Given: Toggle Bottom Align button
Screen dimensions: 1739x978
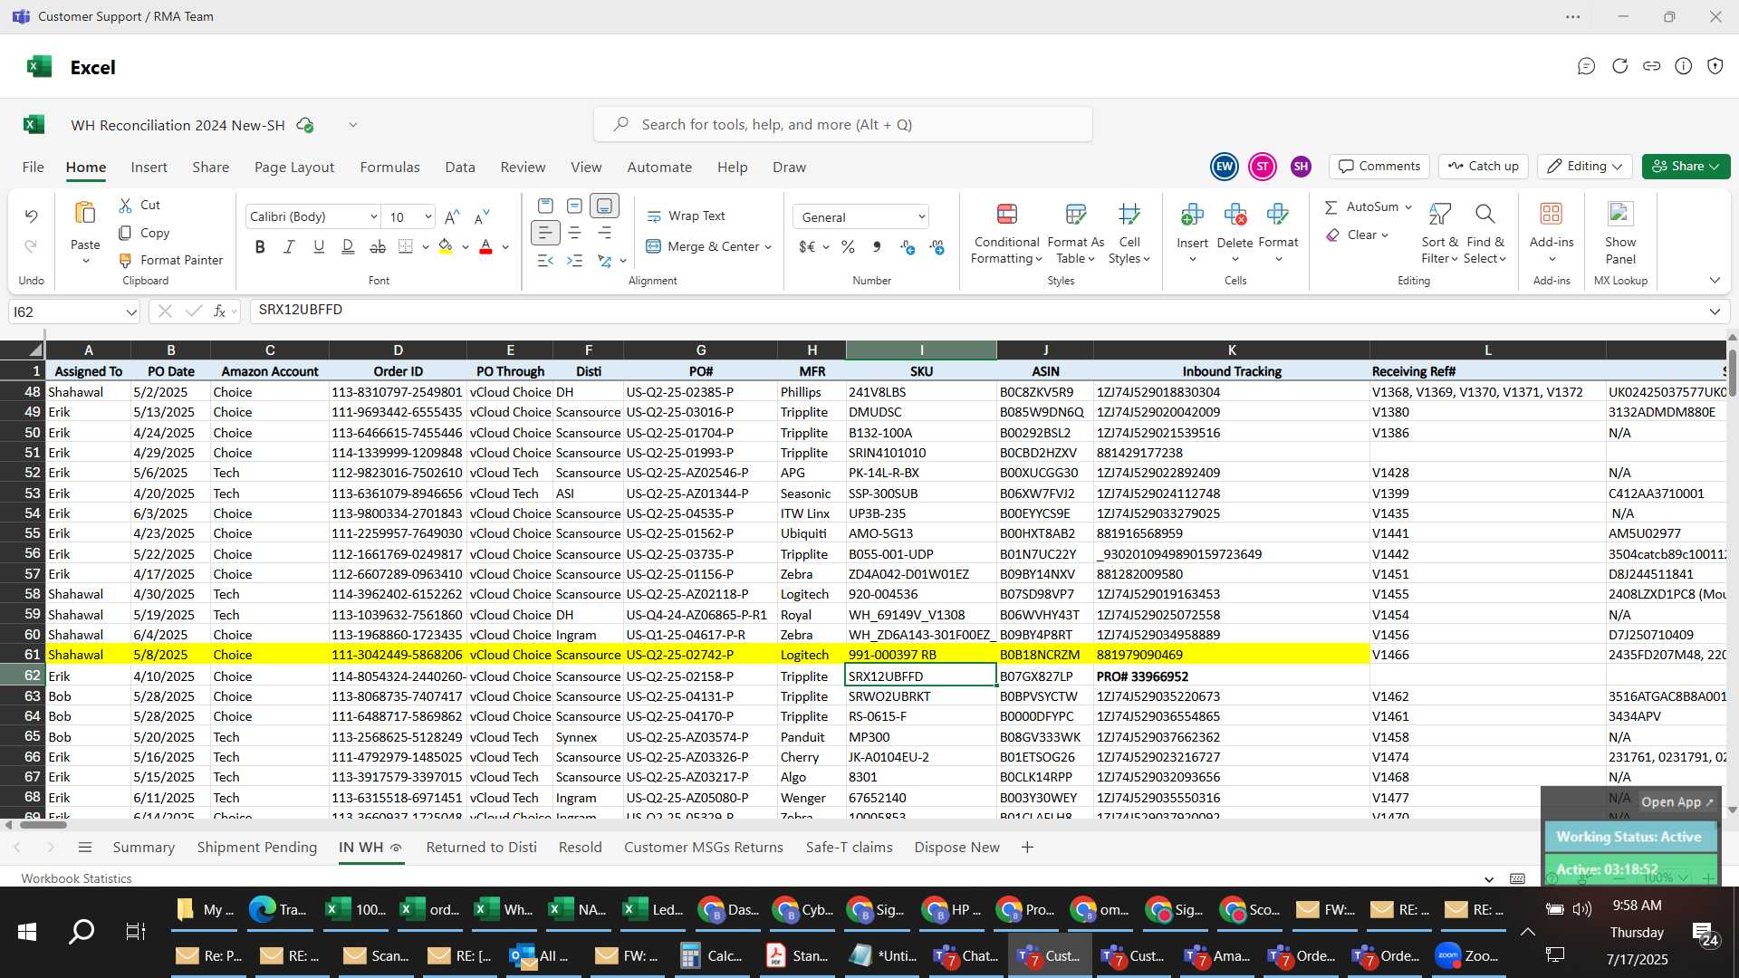Looking at the screenshot, I should [x=604, y=206].
